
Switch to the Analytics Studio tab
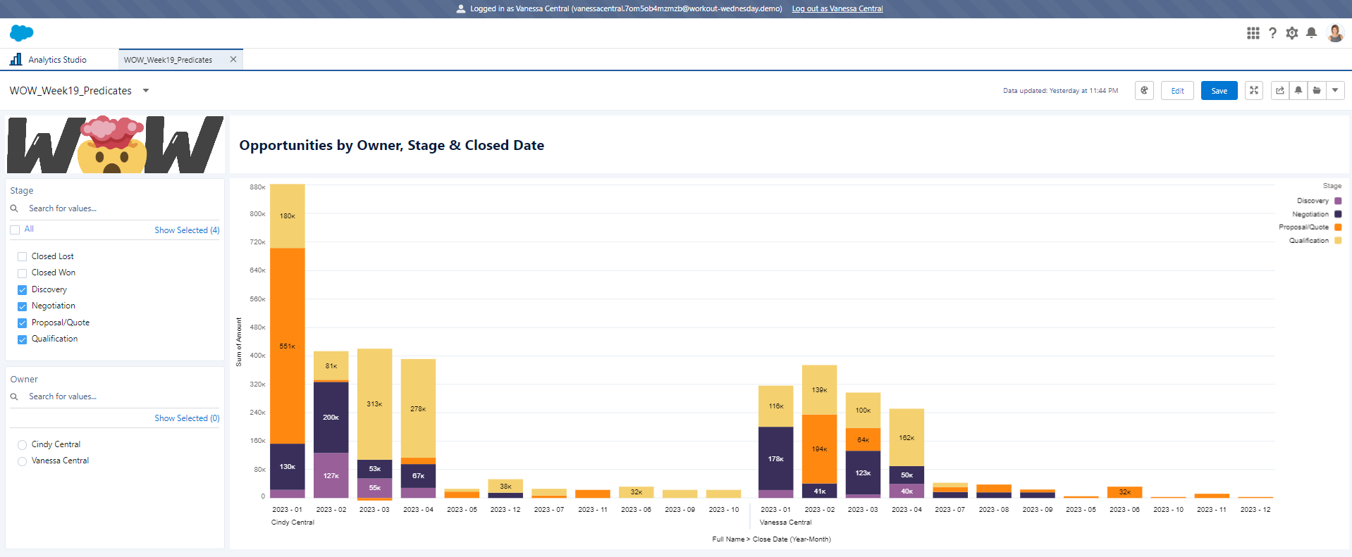(59, 59)
